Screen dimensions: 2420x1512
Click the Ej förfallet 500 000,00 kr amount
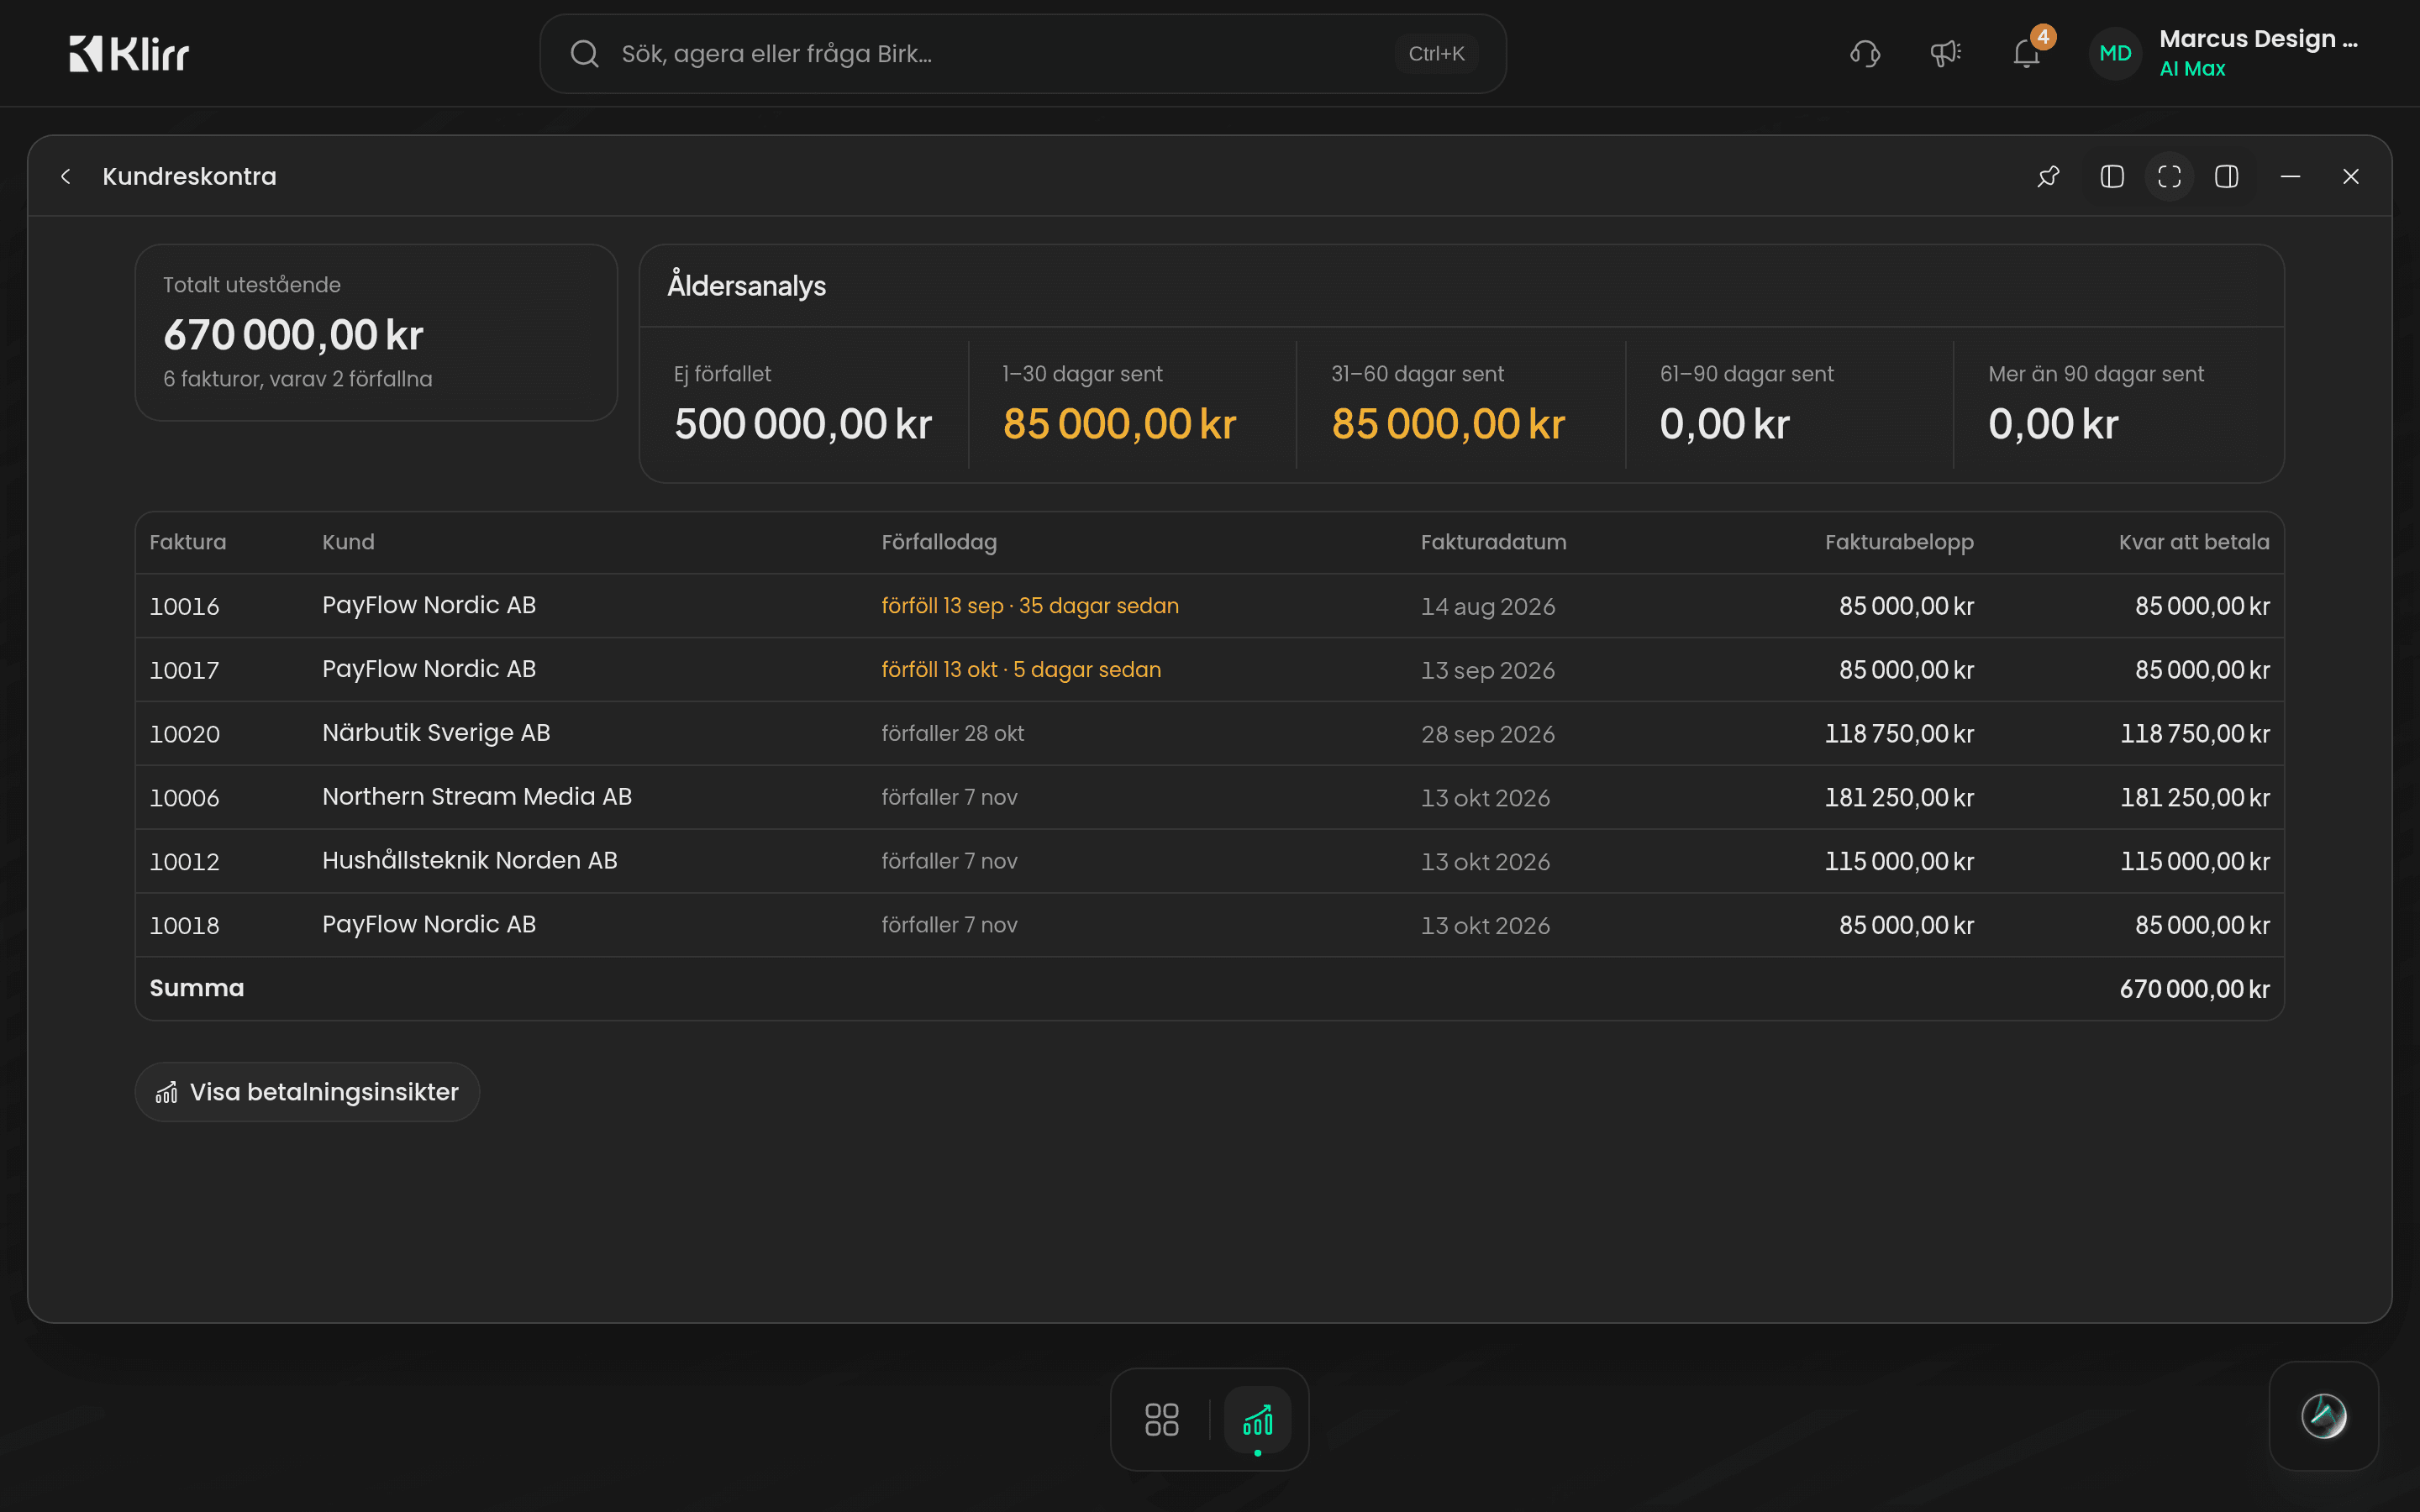pyautogui.click(x=803, y=424)
